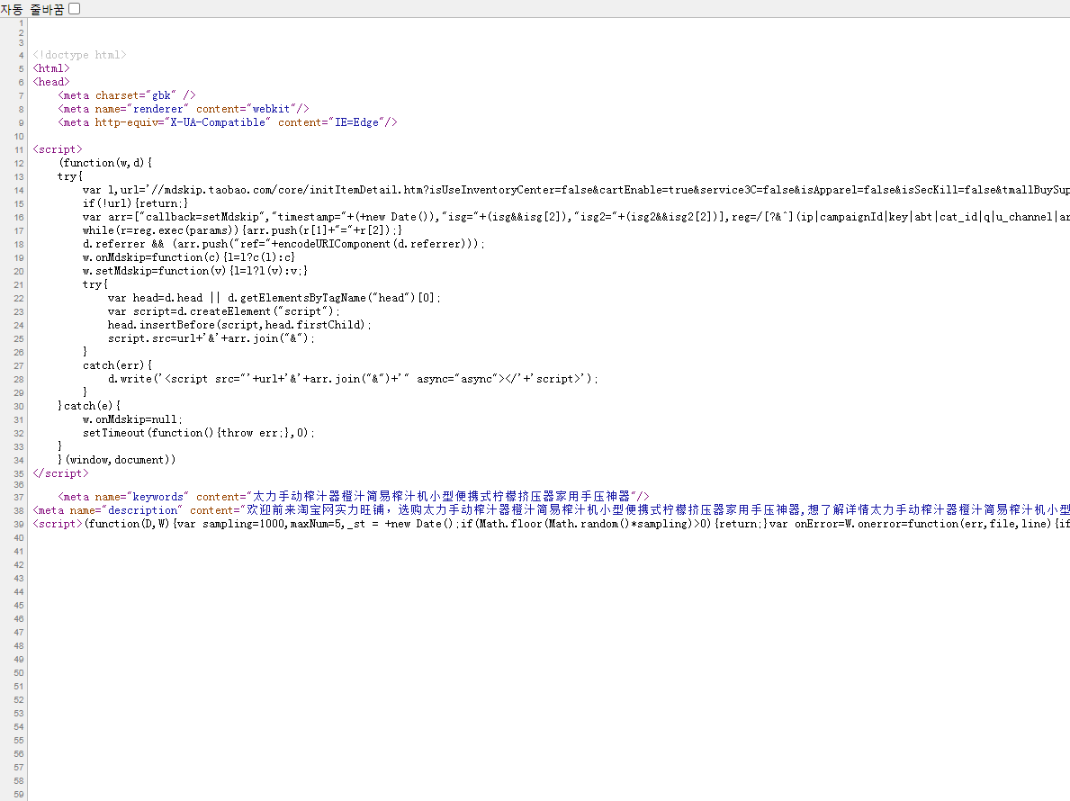
Task: Select the sampling=1000 script line 39
Action: click(x=552, y=524)
